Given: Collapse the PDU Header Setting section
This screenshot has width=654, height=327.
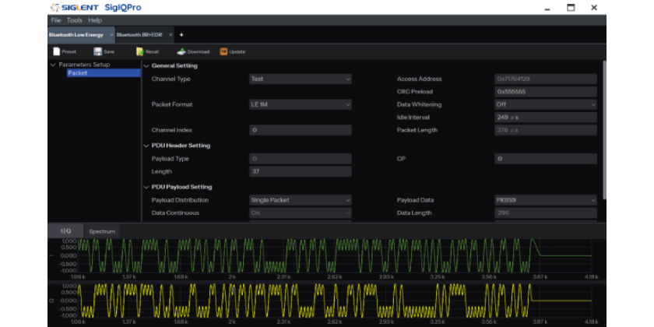Looking at the screenshot, I should [146, 146].
